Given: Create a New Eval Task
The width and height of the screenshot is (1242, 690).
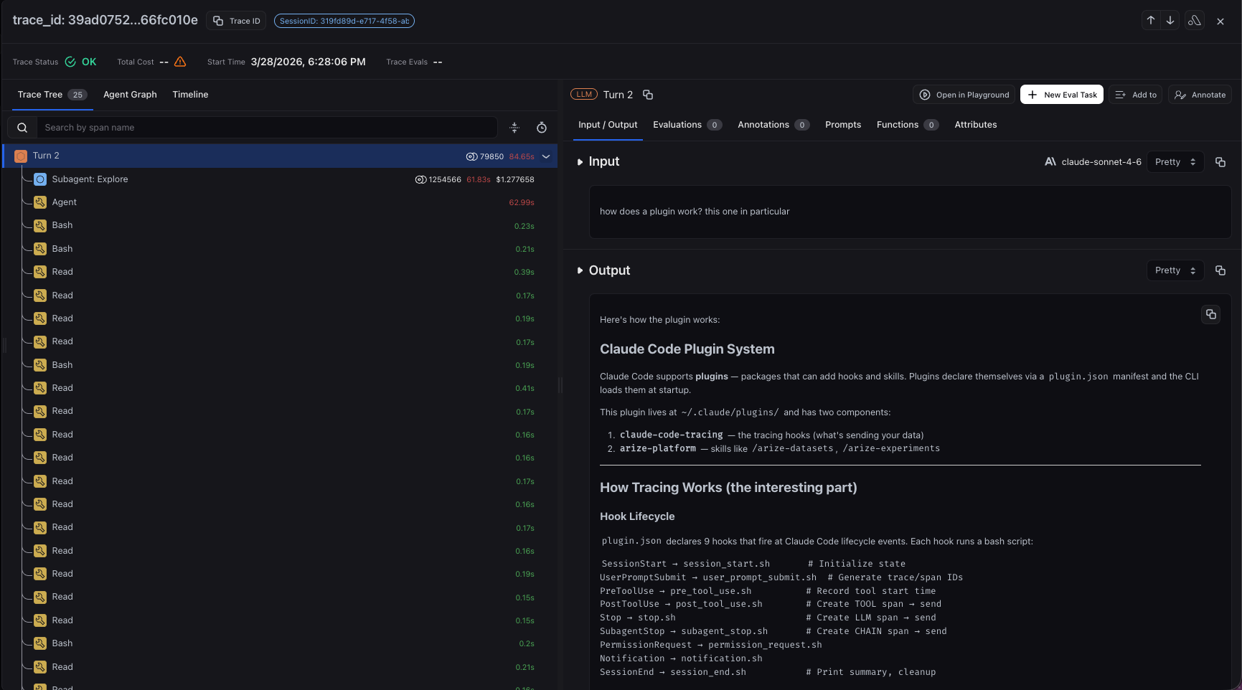Looking at the screenshot, I should [x=1062, y=95].
